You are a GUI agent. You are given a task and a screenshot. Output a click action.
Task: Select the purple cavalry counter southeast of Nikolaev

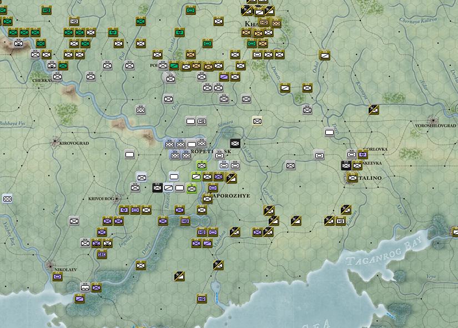79,299
